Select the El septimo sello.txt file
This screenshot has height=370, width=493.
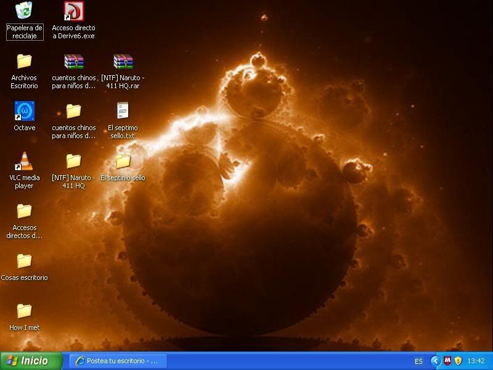(x=123, y=111)
